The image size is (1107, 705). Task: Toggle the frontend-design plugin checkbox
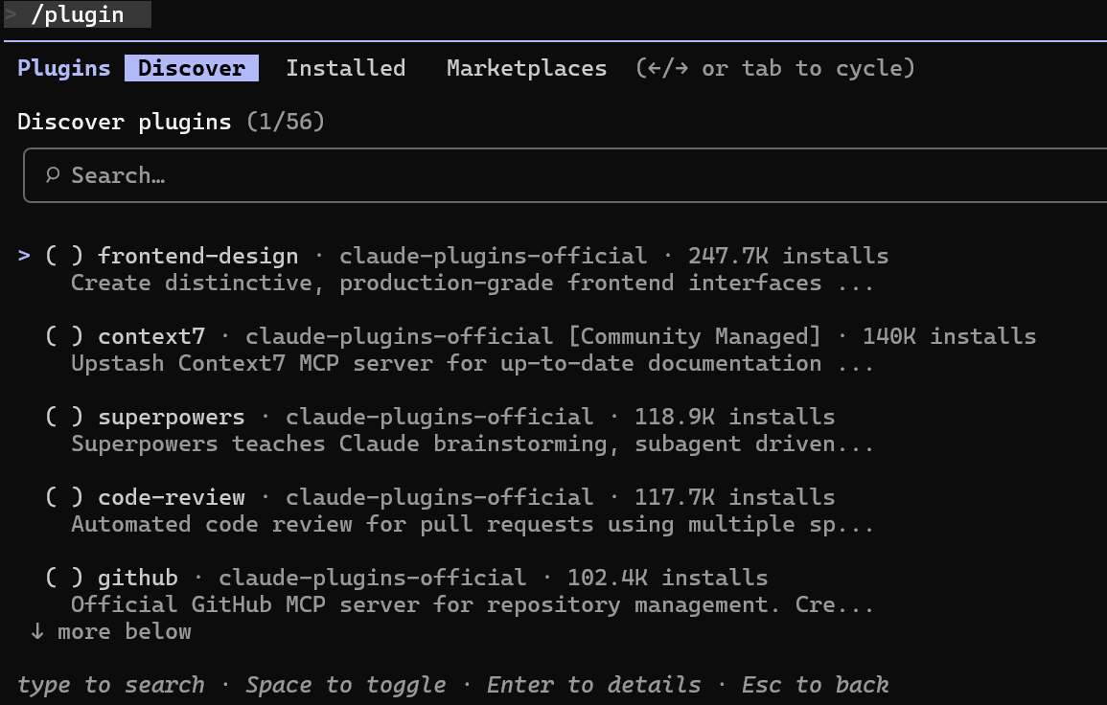point(64,256)
